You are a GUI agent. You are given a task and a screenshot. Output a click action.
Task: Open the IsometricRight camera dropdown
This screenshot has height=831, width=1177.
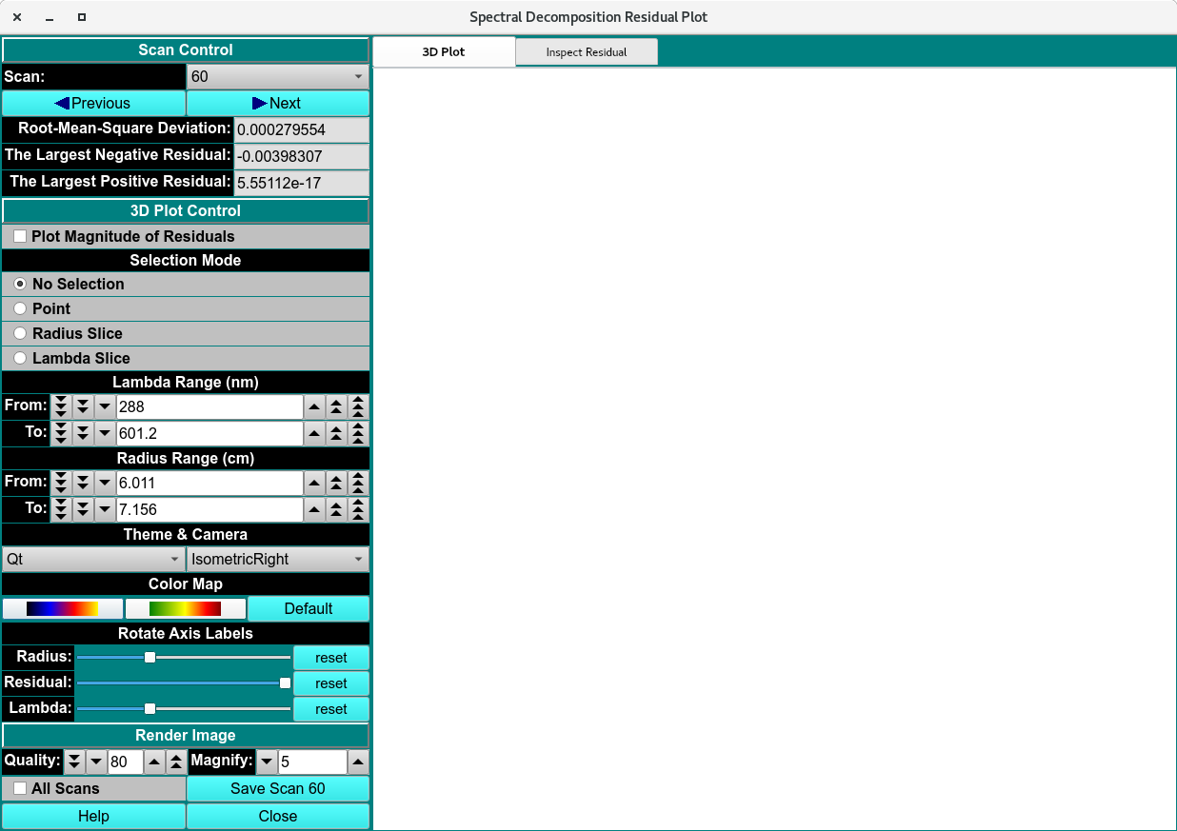click(278, 559)
